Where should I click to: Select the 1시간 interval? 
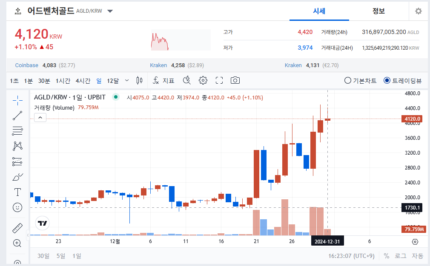point(63,81)
